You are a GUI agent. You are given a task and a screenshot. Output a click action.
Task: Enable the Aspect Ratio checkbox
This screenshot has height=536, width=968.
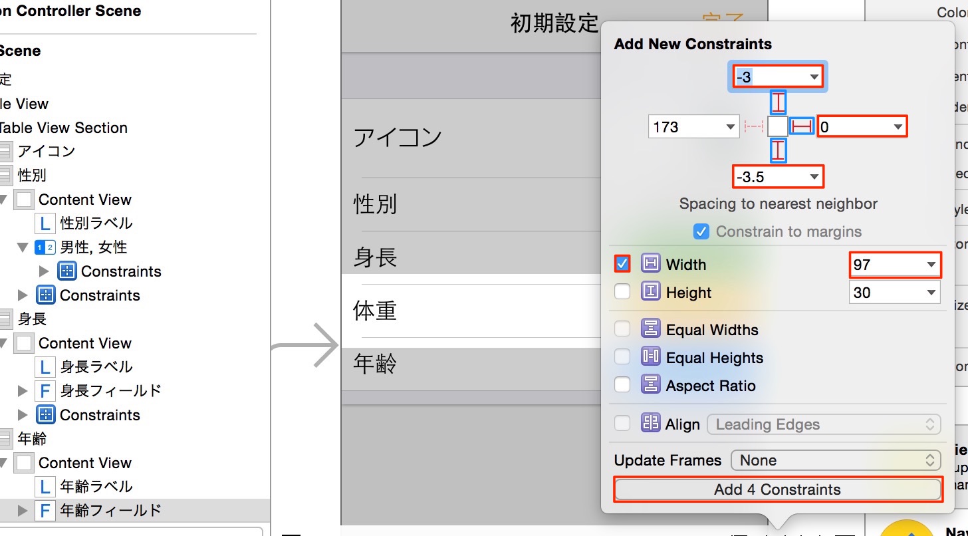[x=622, y=385]
